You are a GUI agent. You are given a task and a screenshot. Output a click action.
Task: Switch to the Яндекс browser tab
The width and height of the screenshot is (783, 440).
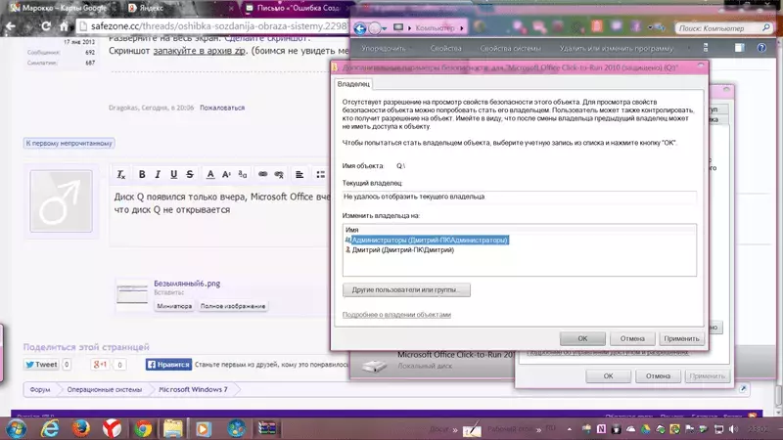179,8
